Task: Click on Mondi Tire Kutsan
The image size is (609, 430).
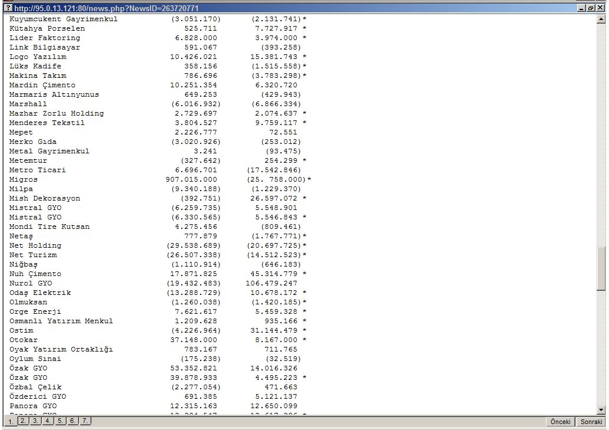Action: pos(50,227)
